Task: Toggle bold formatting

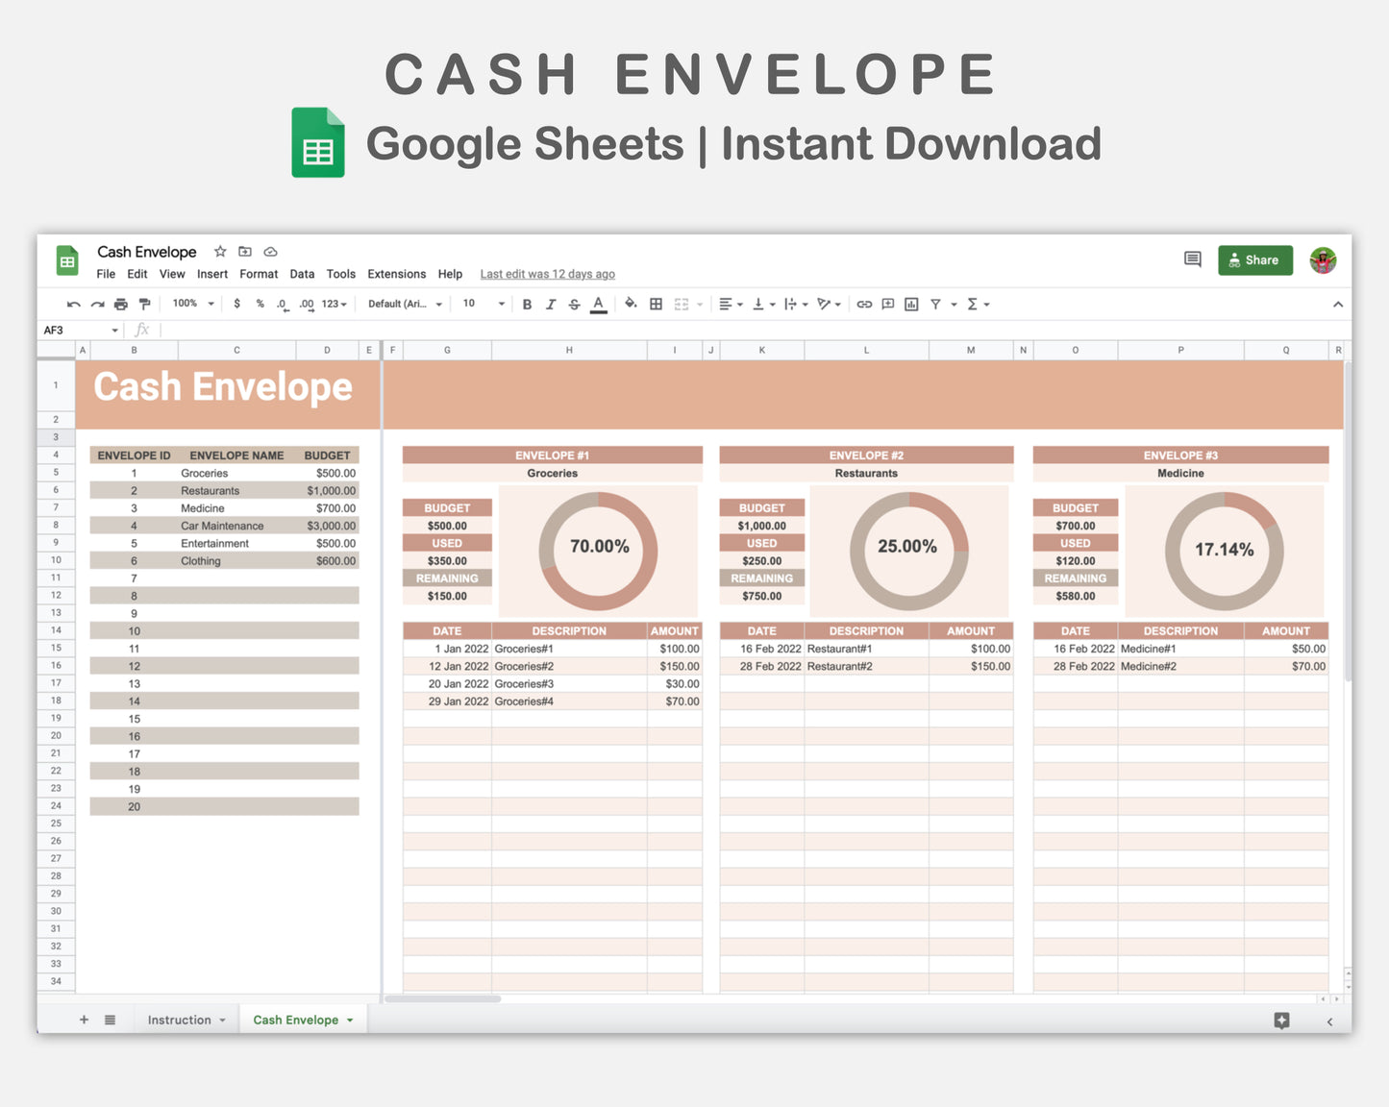Action: tap(527, 304)
